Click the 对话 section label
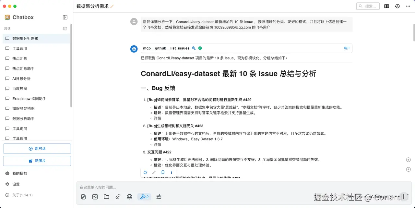 pyautogui.click(x=7, y=29)
